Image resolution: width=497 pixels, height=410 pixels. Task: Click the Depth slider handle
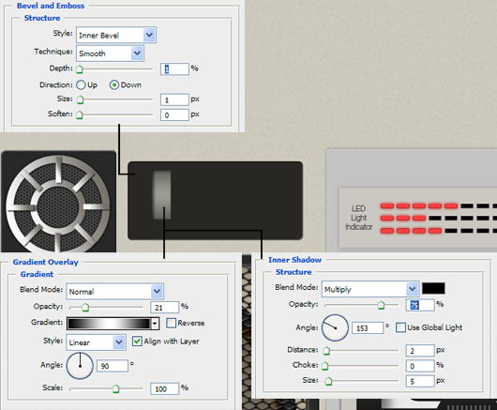[80, 68]
